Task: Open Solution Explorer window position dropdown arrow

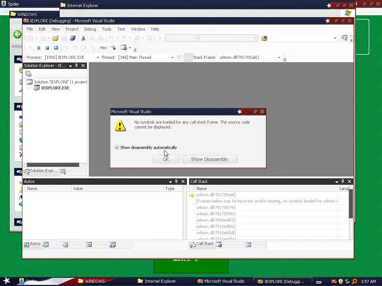Action: [71, 66]
